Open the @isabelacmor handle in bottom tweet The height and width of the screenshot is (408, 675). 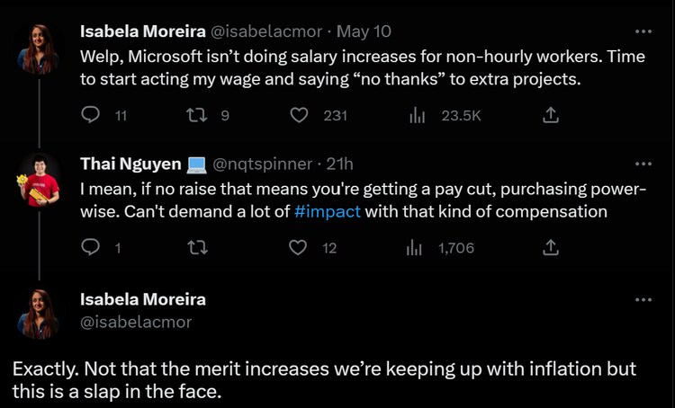pos(136,322)
